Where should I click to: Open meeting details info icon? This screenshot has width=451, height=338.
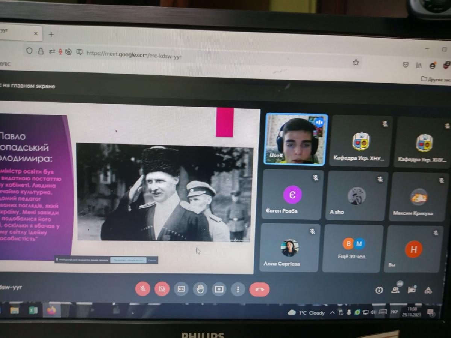click(x=379, y=290)
